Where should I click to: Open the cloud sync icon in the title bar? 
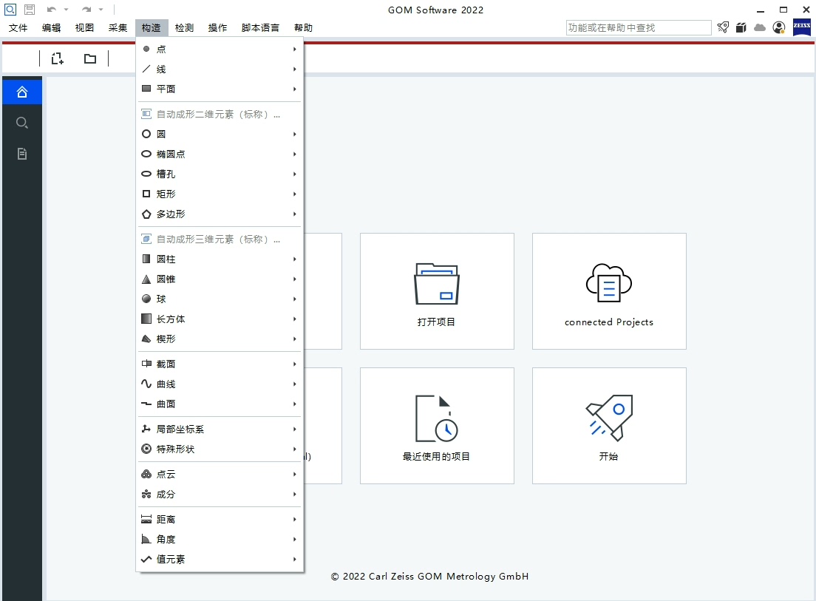(760, 27)
